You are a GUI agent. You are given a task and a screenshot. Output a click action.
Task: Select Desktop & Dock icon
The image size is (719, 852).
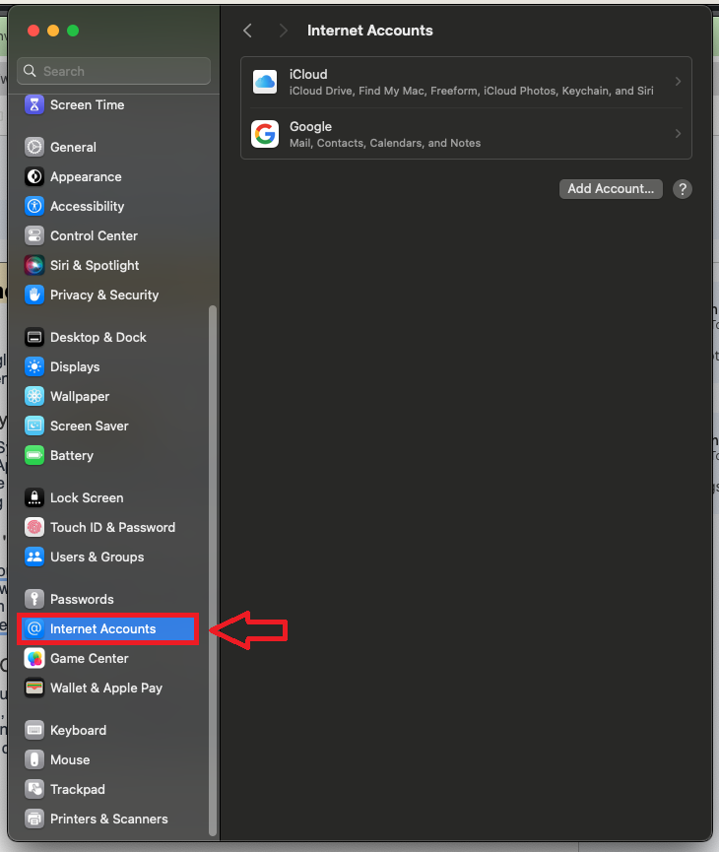(34, 337)
